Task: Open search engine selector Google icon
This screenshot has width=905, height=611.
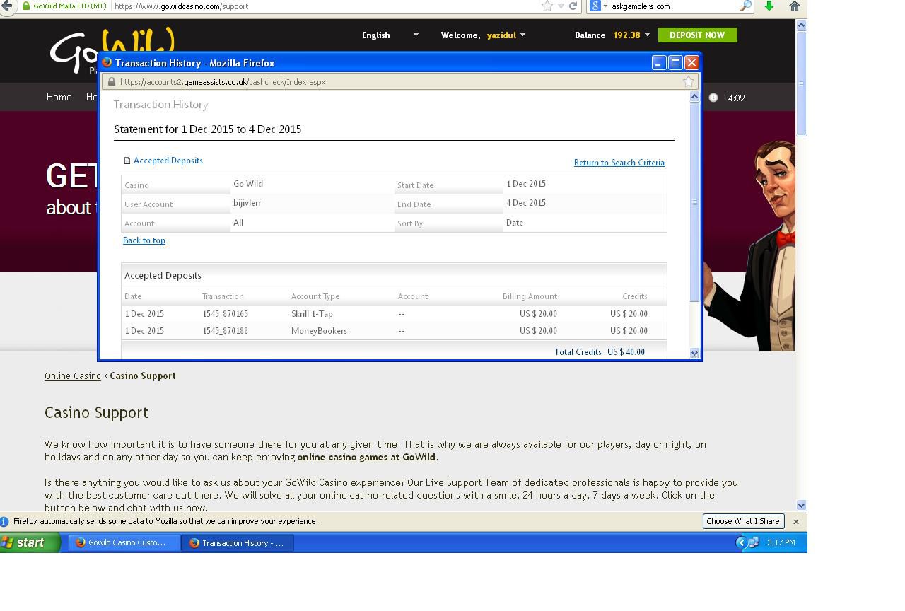Action: click(x=595, y=6)
